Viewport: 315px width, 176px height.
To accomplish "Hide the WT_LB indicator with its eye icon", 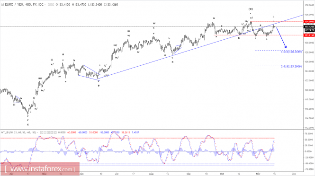I will [42, 132].
